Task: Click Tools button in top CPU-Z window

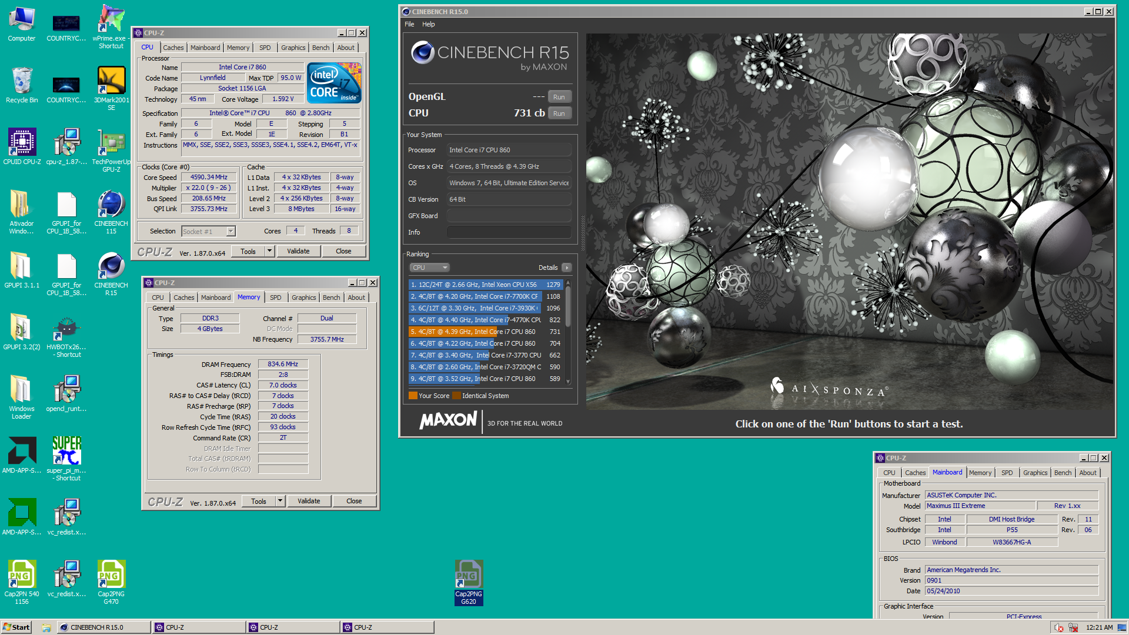Action: click(x=248, y=251)
